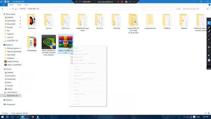Select the Latest PUBG PC LITE Hack folder
This screenshot has height=119, width=211.
click(x=133, y=24)
